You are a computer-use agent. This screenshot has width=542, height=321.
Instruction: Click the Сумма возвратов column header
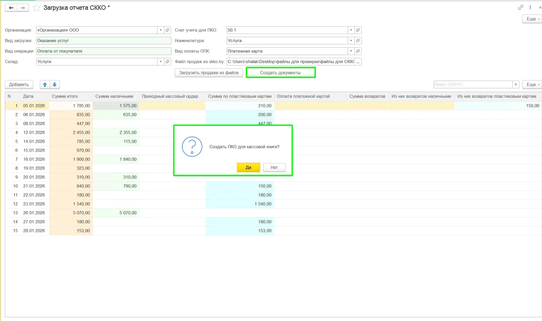[367, 96]
